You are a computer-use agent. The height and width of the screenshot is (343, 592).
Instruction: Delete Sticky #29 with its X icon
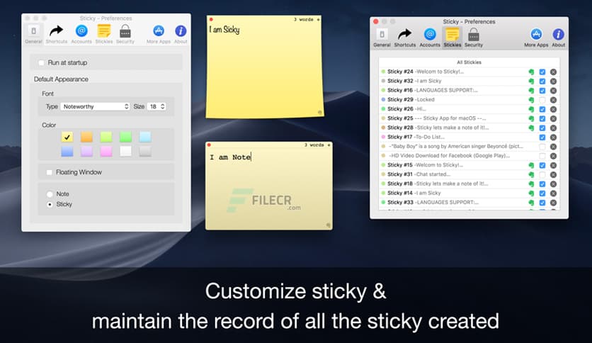tap(553, 100)
